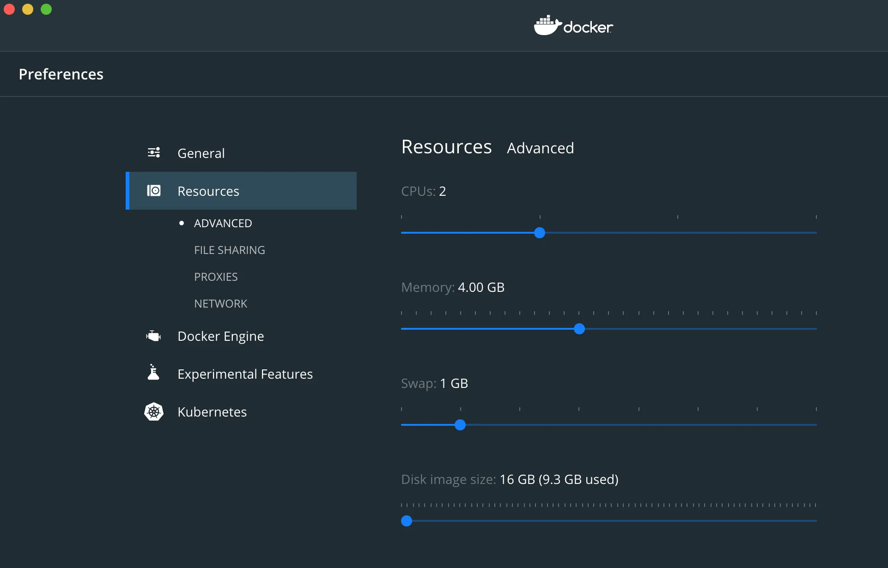Click the General sliders icon
This screenshot has height=568, width=888.
pyautogui.click(x=154, y=153)
